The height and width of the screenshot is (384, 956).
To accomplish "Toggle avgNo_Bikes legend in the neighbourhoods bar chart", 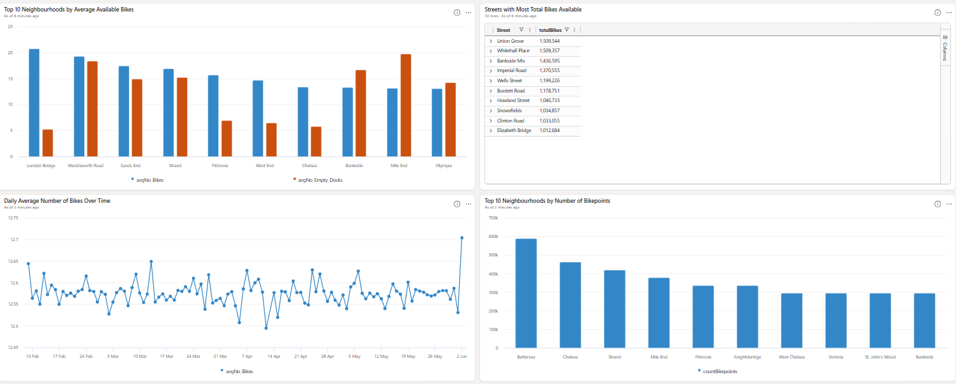I will point(147,180).
